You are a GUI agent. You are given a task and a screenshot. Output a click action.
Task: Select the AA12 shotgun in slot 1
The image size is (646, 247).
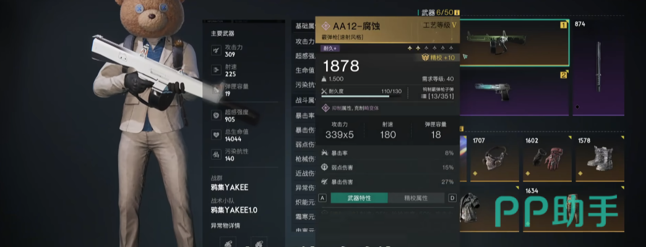click(515, 43)
